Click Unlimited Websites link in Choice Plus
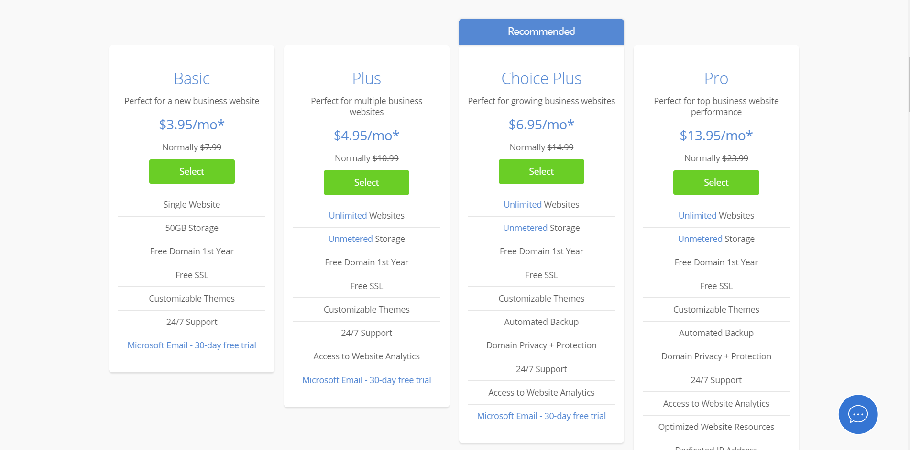Image resolution: width=910 pixels, height=450 pixels. [523, 204]
